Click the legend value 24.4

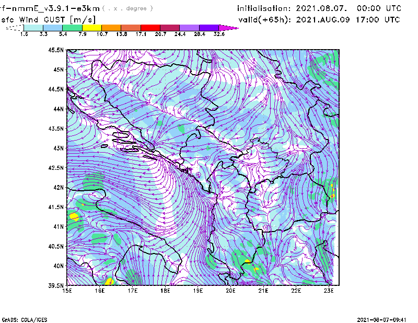coord(180,34)
